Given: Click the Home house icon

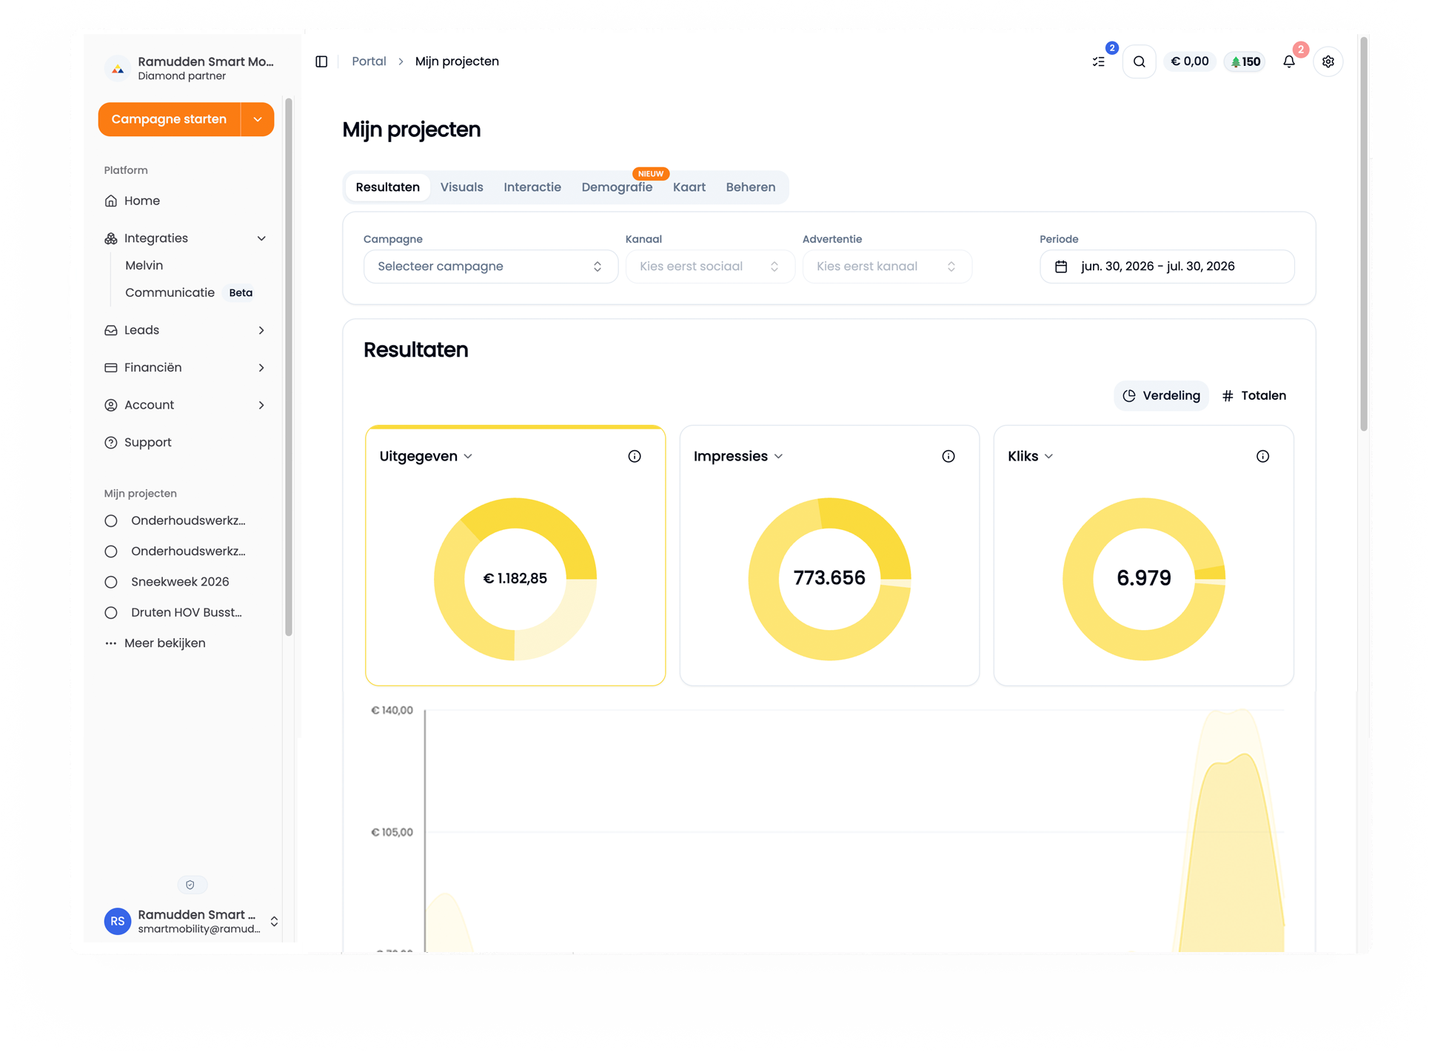Looking at the screenshot, I should 111,201.
